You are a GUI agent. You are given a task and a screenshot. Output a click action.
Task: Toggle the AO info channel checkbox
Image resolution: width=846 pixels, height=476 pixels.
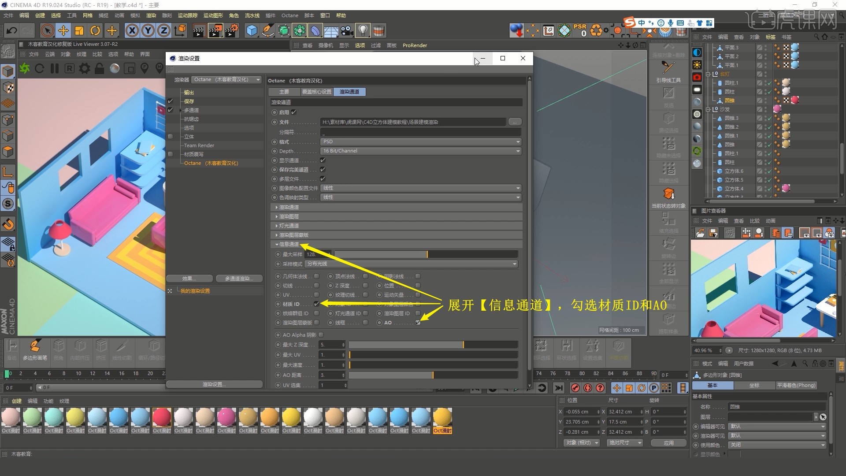pyautogui.click(x=418, y=323)
